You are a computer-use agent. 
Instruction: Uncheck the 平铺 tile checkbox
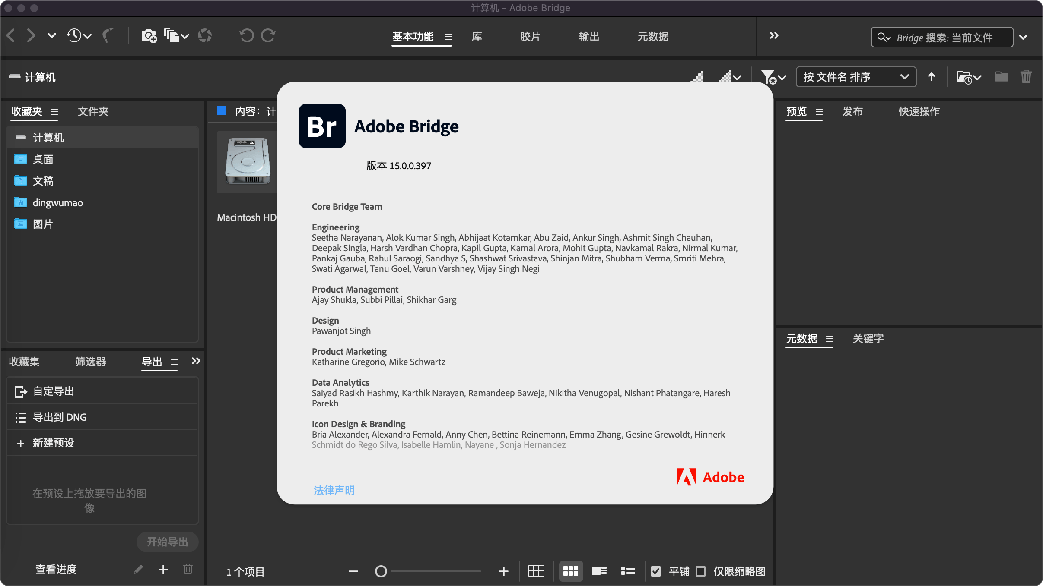pos(655,571)
